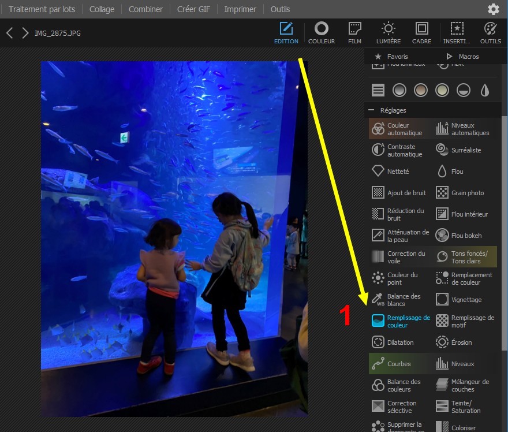Switch to the COULEUR tab

coord(322,33)
